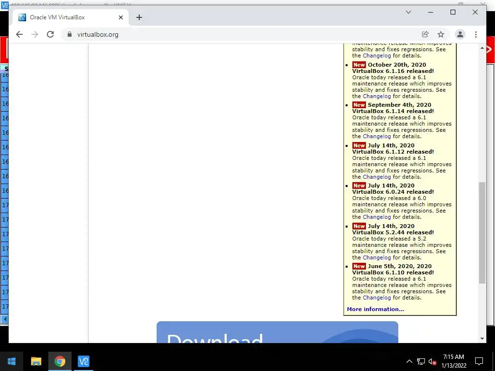Open a new tab with the plus button
495x371 pixels.
pos(139,17)
